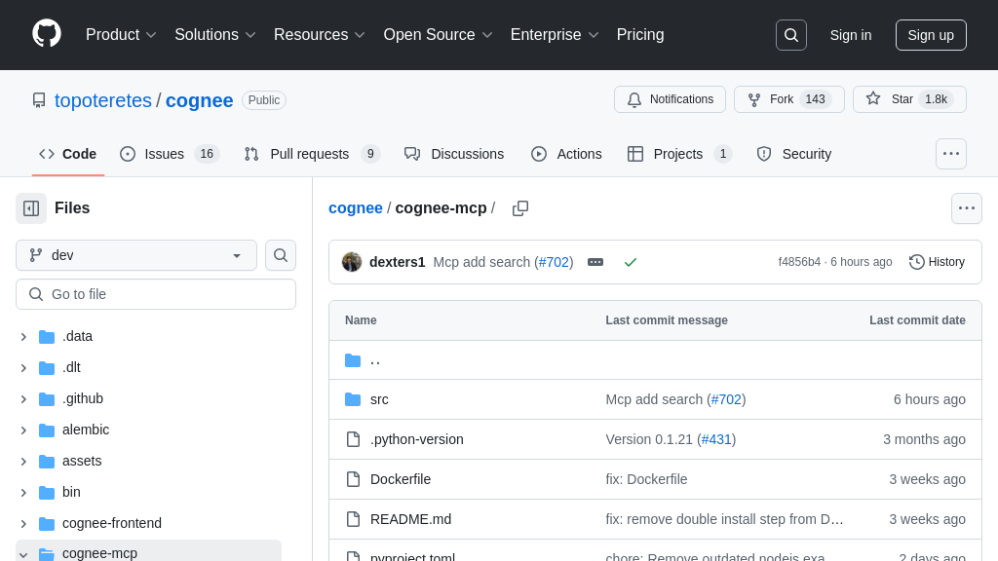The width and height of the screenshot is (998, 561).
Task: Open the Pull requests tab
Action: tap(311, 154)
